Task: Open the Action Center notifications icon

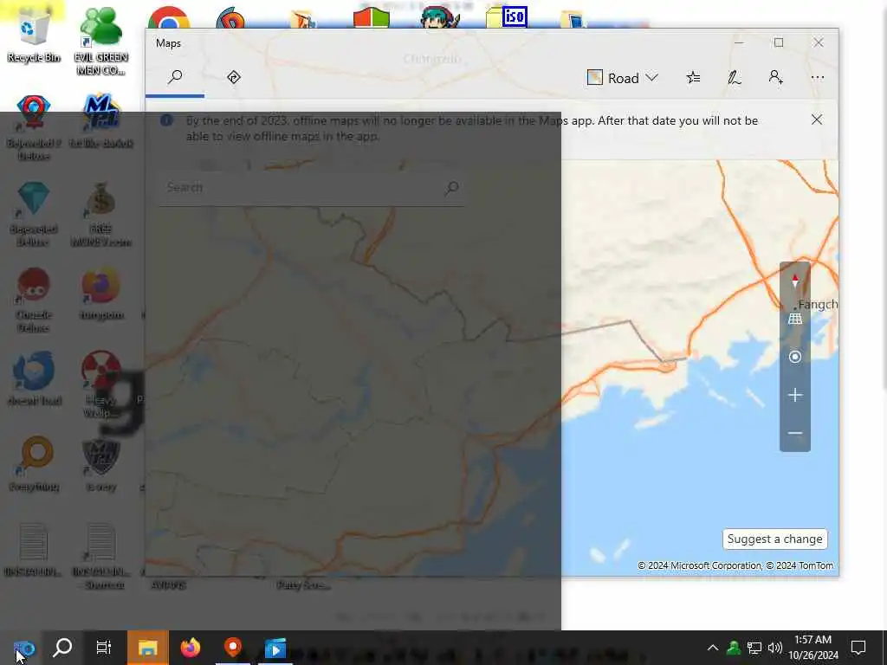Action: [858, 648]
